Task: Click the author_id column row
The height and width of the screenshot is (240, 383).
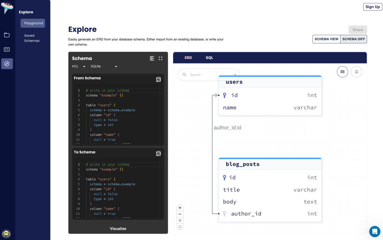Action: pos(270,214)
